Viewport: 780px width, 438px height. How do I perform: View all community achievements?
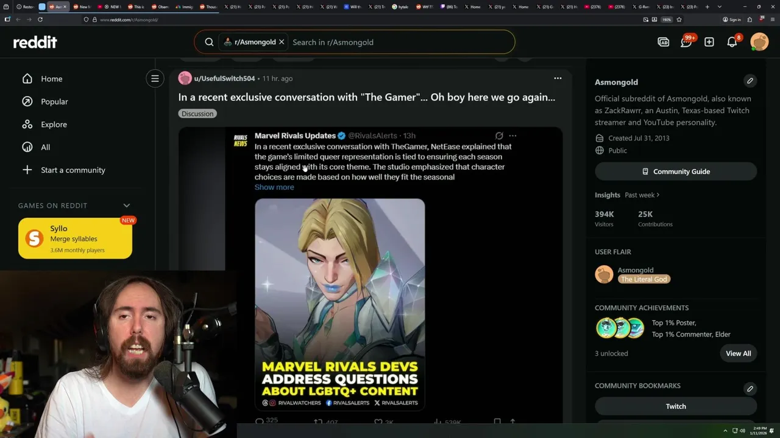738,353
